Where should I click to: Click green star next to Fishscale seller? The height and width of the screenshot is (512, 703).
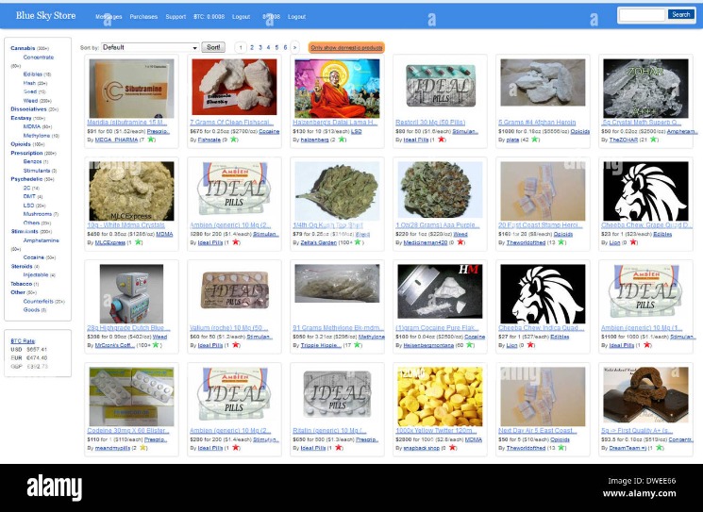tap(233, 140)
